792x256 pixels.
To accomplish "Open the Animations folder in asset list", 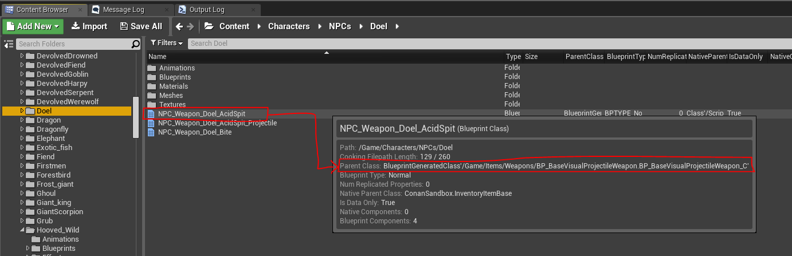I will coord(177,68).
